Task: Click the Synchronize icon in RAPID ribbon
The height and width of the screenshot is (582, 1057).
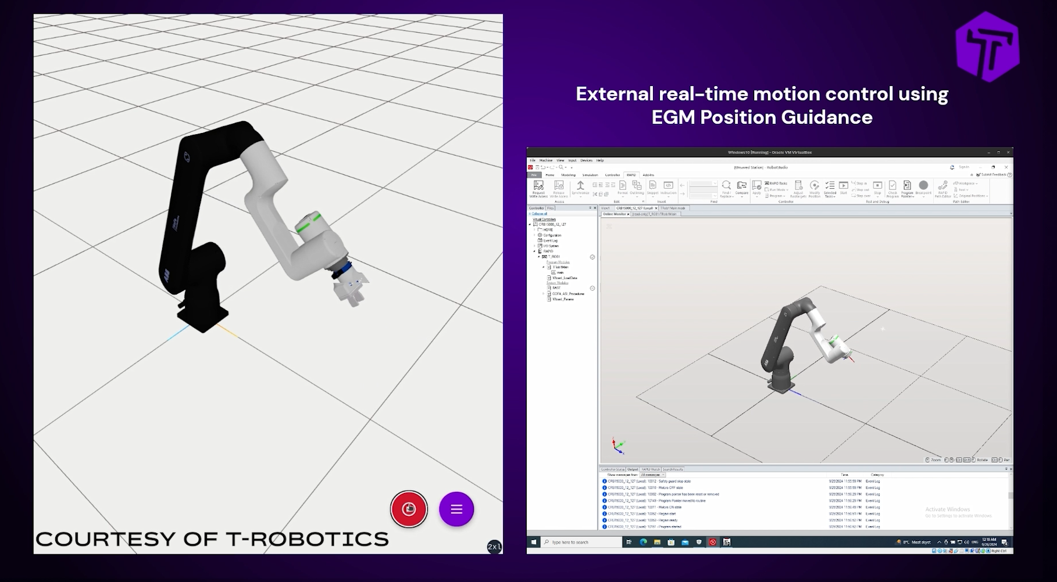Action: coord(580,189)
